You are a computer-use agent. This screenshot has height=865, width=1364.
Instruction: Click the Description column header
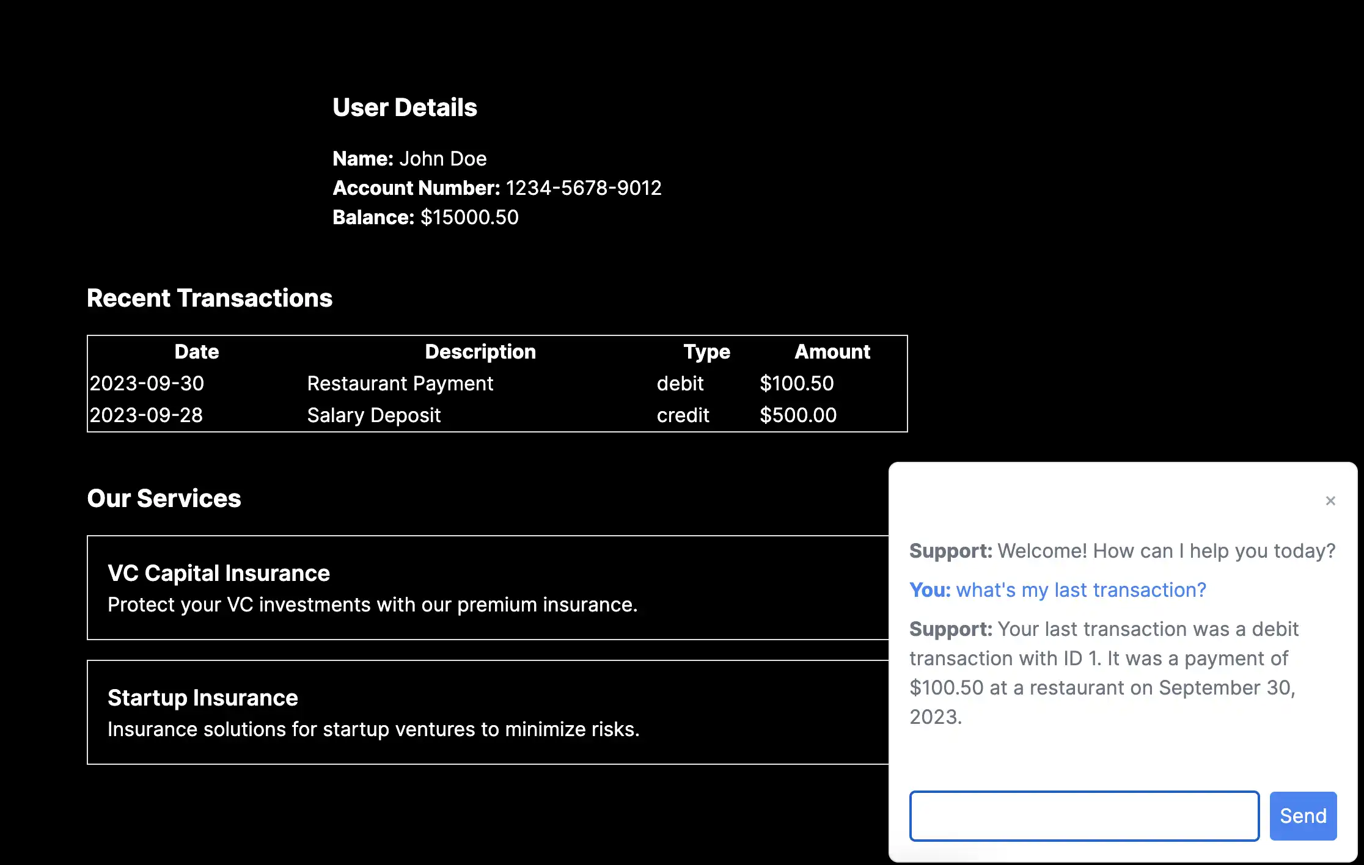tap(480, 352)
